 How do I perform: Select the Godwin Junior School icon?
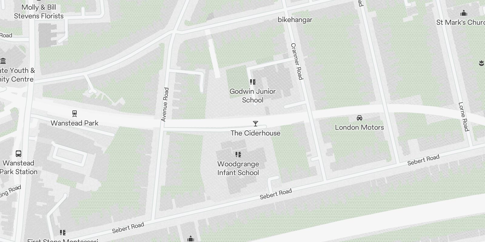tap(253, 82)
